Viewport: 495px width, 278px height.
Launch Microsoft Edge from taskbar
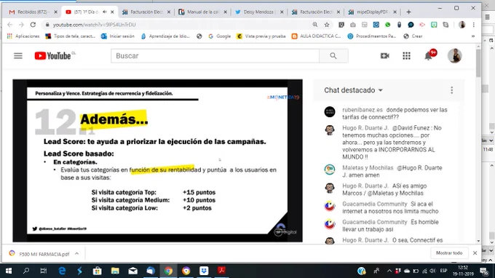[x=62, y=271]
